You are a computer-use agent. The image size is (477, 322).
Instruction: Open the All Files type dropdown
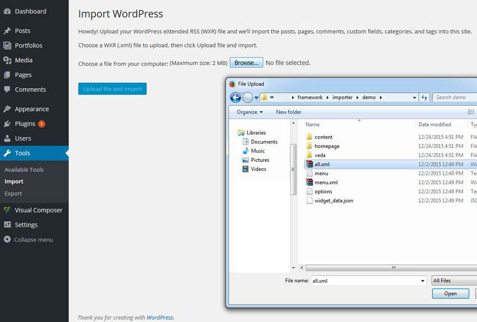[454, 281]
